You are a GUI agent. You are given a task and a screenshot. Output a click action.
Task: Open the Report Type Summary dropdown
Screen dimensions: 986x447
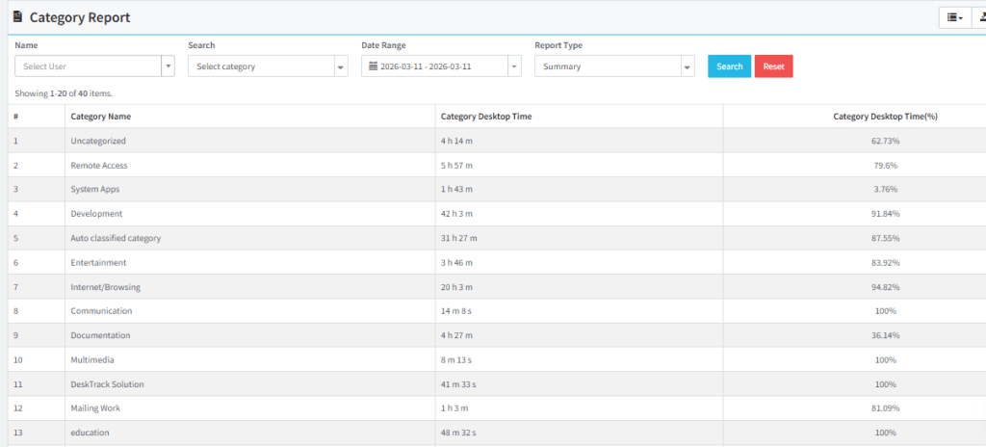click(x=614, y=66)
